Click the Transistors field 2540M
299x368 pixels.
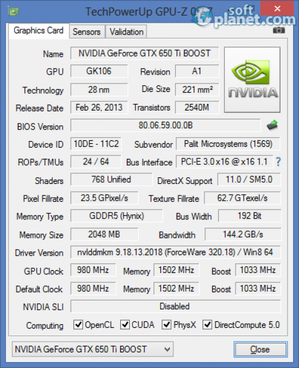pyautogui.click(x=197, y=108)
